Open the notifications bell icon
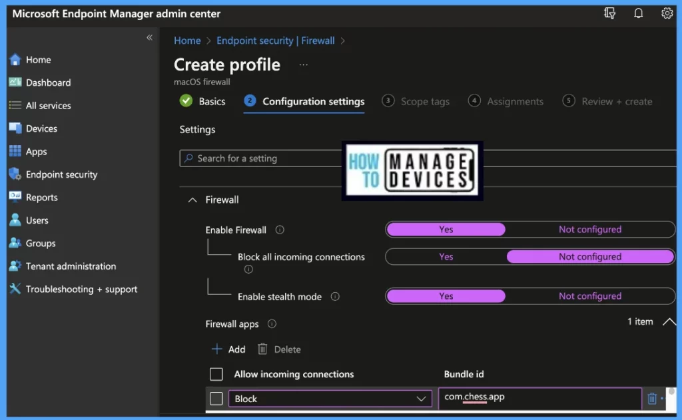This screenshot has height=420, width=682. [x=638, y=13]
